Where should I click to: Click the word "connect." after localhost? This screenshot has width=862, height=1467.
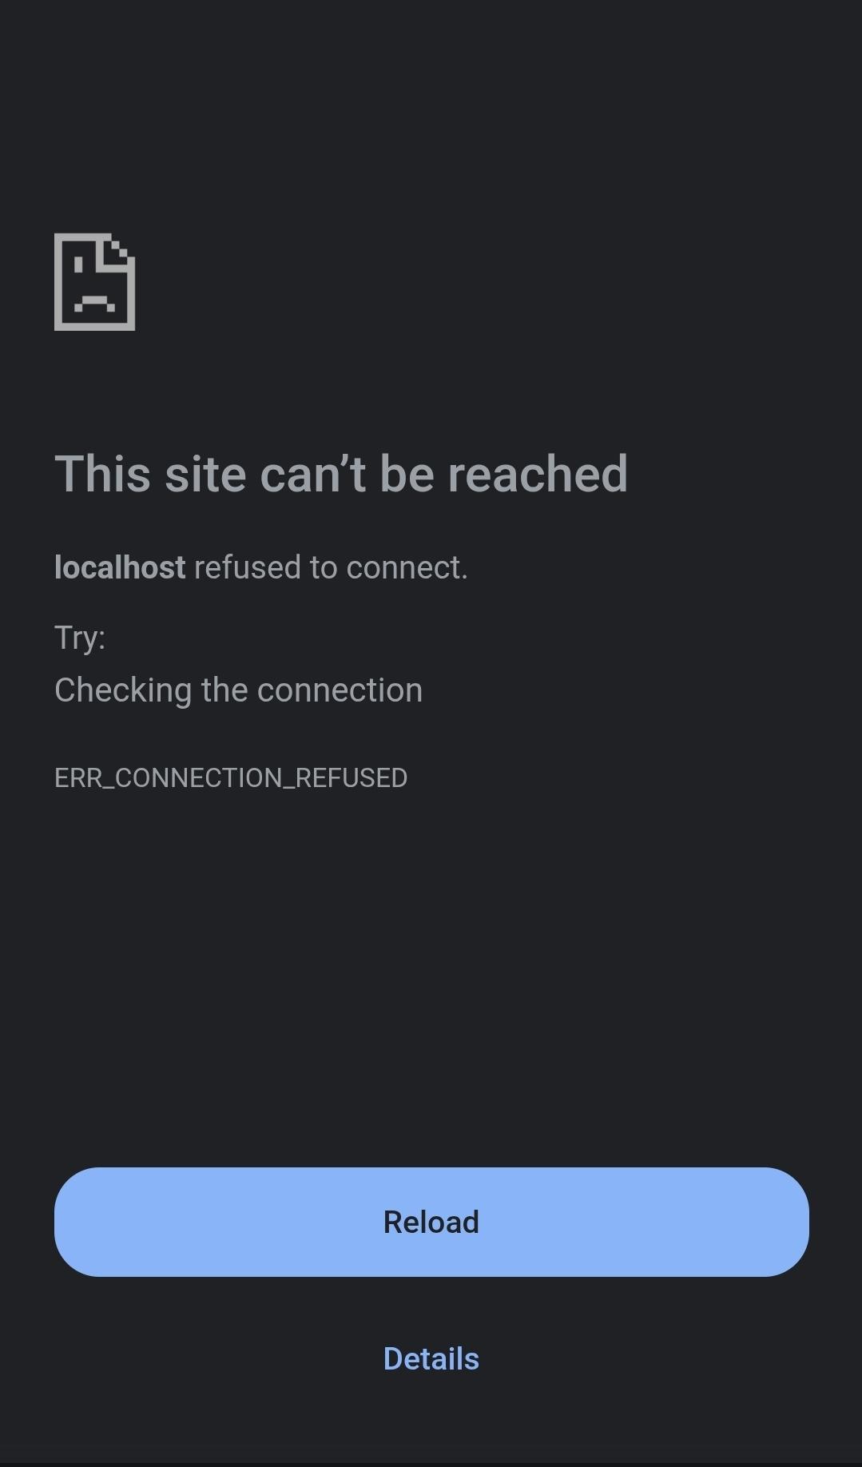click(407, 567)
